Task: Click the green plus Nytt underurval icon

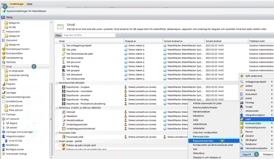Action: pyautogui.click(x=242, y=76)
